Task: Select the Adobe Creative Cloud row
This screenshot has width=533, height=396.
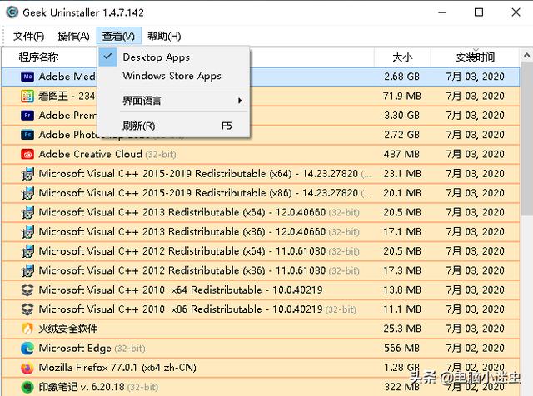Action: click(261, 154)
